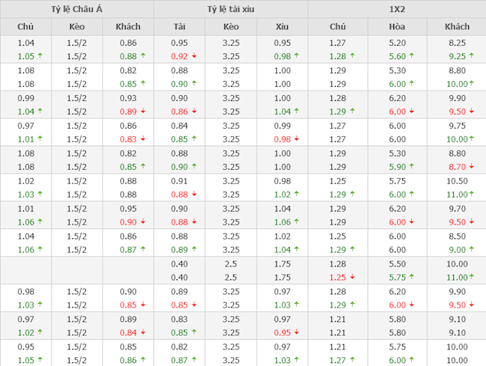Click the 5.20 draw odds value
The image size is (486, 366).
pos(397,43)
